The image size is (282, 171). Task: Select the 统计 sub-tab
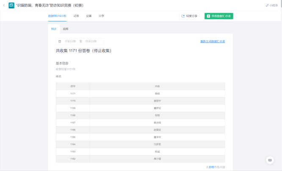pos(54,29)
